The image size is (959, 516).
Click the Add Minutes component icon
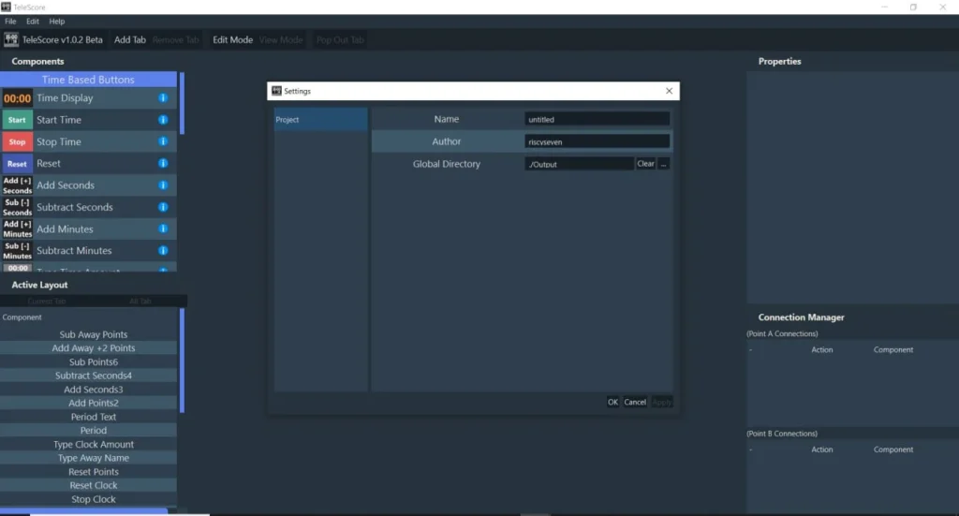(x=17, y=229)
